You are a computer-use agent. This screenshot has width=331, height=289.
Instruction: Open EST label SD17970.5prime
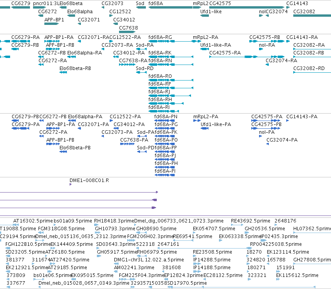(187, 283)
